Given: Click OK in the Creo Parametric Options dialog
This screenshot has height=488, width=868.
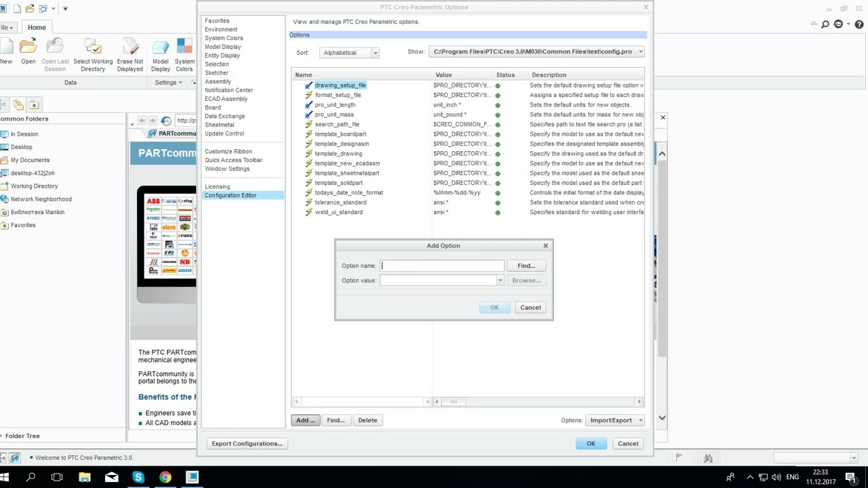Looking at the screenshot, I should click(x=591, y=444).
